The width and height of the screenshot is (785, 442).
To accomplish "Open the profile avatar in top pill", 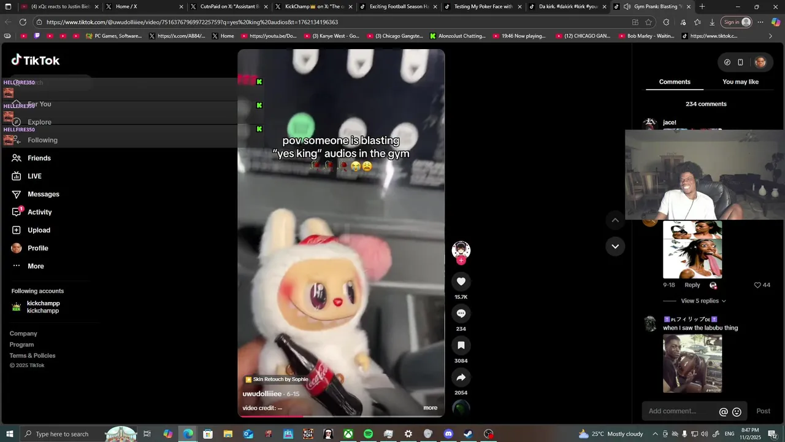I will 760,62.
